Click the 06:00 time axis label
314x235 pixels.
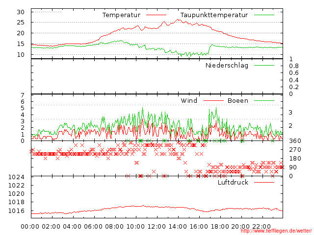[93, 227]
